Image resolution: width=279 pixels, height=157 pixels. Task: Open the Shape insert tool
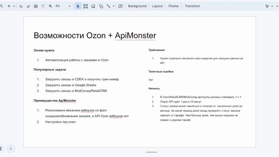[x=101, y=6]
